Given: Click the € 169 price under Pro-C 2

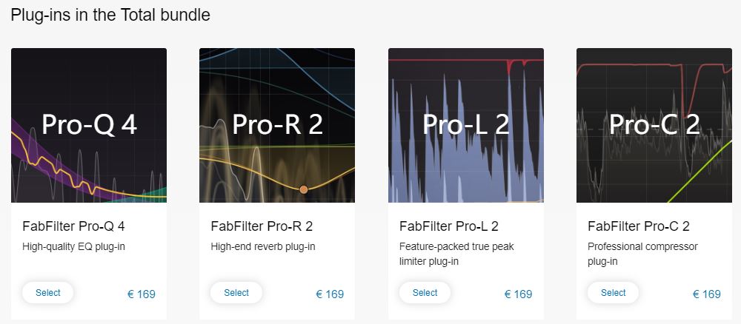Looking at the screenshot, I should [x=707, y=294].
